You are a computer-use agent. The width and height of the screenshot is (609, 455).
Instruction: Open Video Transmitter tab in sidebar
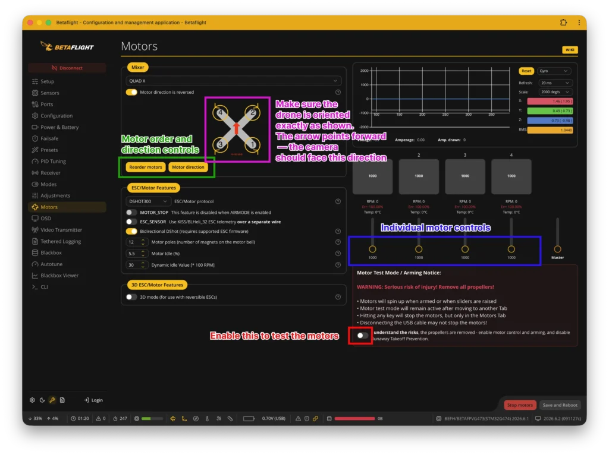pos(67,230)
